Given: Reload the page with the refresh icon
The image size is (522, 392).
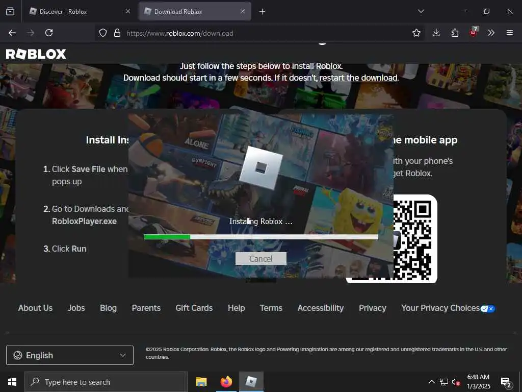Looking at the screenshot, I should pos(49,33).
